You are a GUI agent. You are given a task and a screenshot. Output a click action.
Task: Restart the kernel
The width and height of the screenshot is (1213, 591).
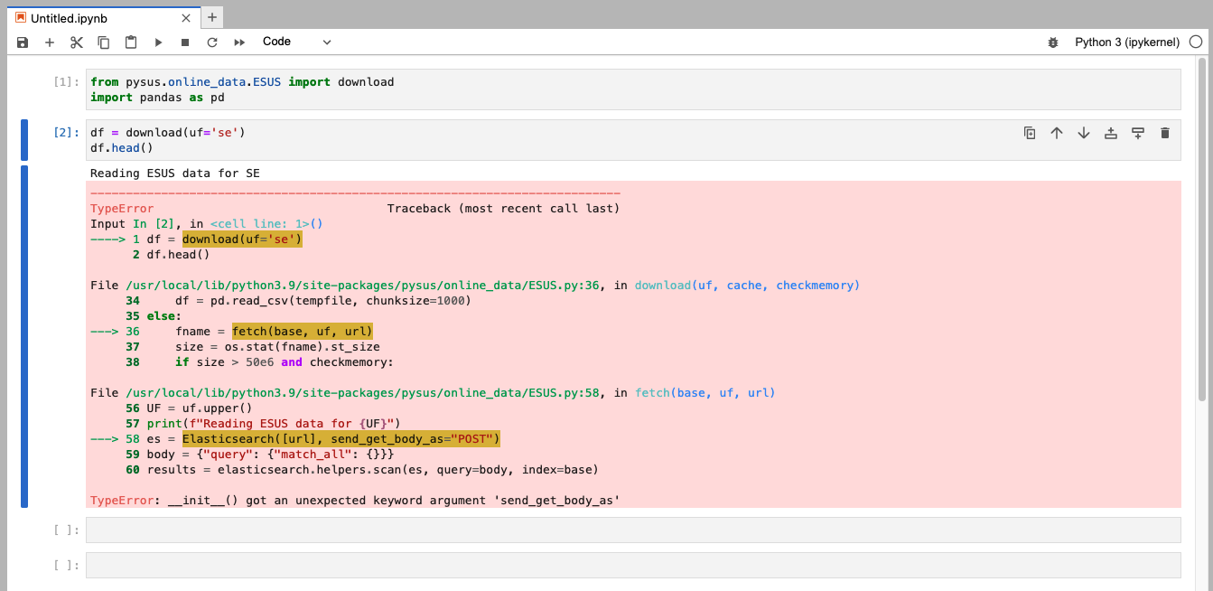click(x=211, y=42)
